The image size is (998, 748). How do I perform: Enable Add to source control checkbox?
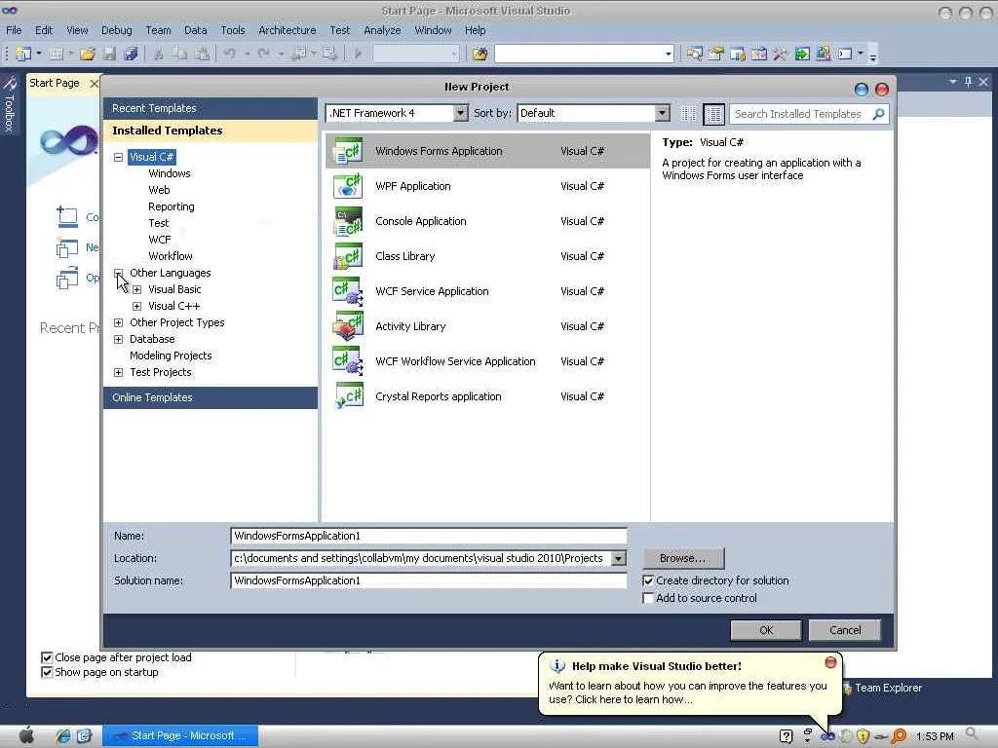pos(648,599)
